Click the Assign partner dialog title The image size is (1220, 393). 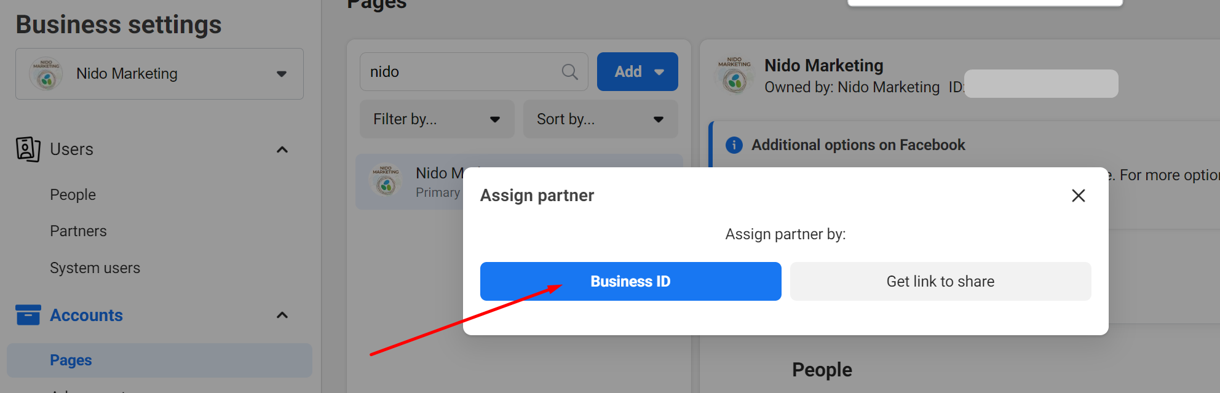click(537, 196)
